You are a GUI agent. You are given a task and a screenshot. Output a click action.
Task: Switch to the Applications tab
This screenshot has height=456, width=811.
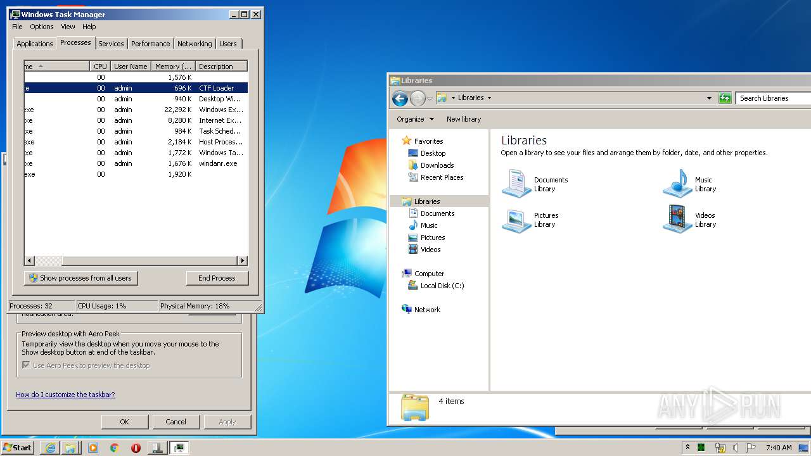[x=34, y=44]
